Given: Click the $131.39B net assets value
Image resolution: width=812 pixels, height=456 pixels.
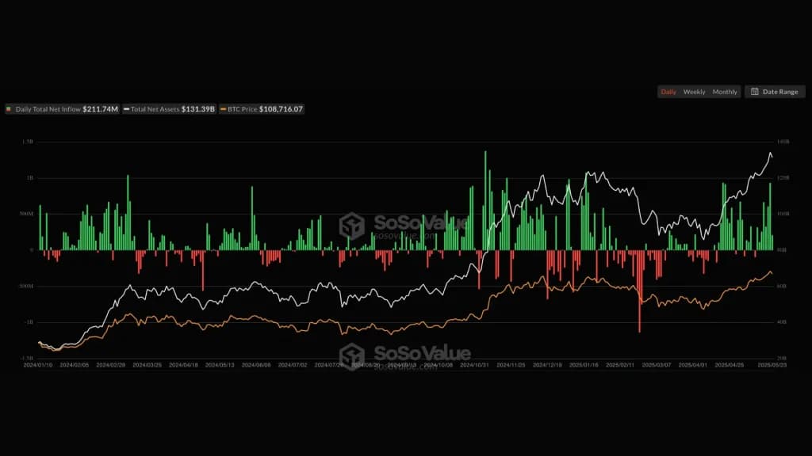Looking at the screenshot, I should pyautogui.click(x=197, y=109).
